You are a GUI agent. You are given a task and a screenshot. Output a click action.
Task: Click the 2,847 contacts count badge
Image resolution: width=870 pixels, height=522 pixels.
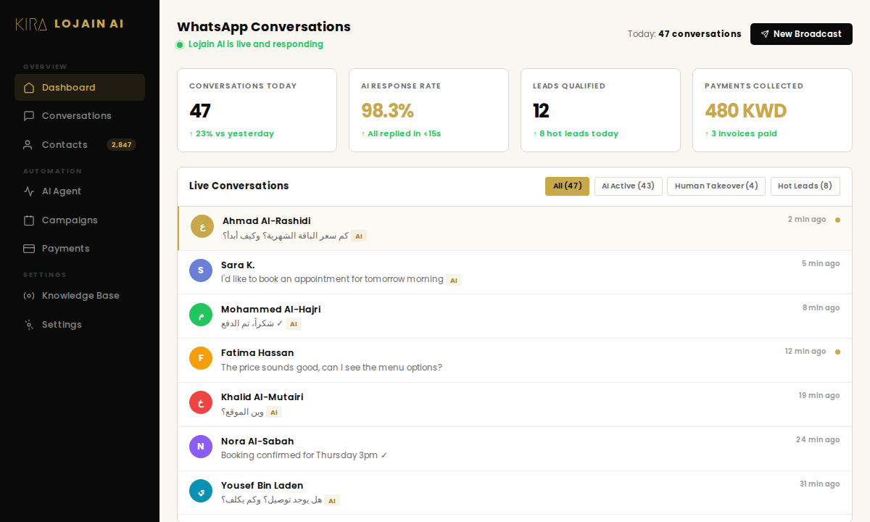click(122, 144)
